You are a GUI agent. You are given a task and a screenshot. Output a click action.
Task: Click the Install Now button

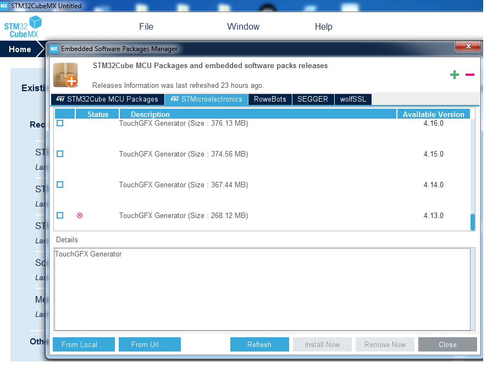point(322,344)
